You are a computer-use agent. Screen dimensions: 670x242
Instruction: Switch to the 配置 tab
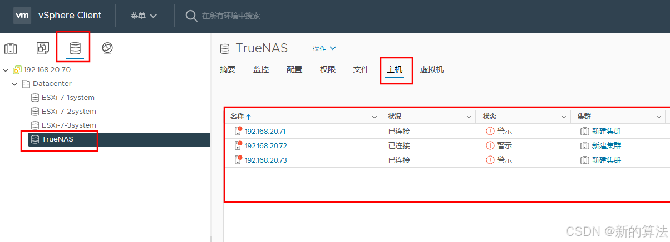click(294, 70)
